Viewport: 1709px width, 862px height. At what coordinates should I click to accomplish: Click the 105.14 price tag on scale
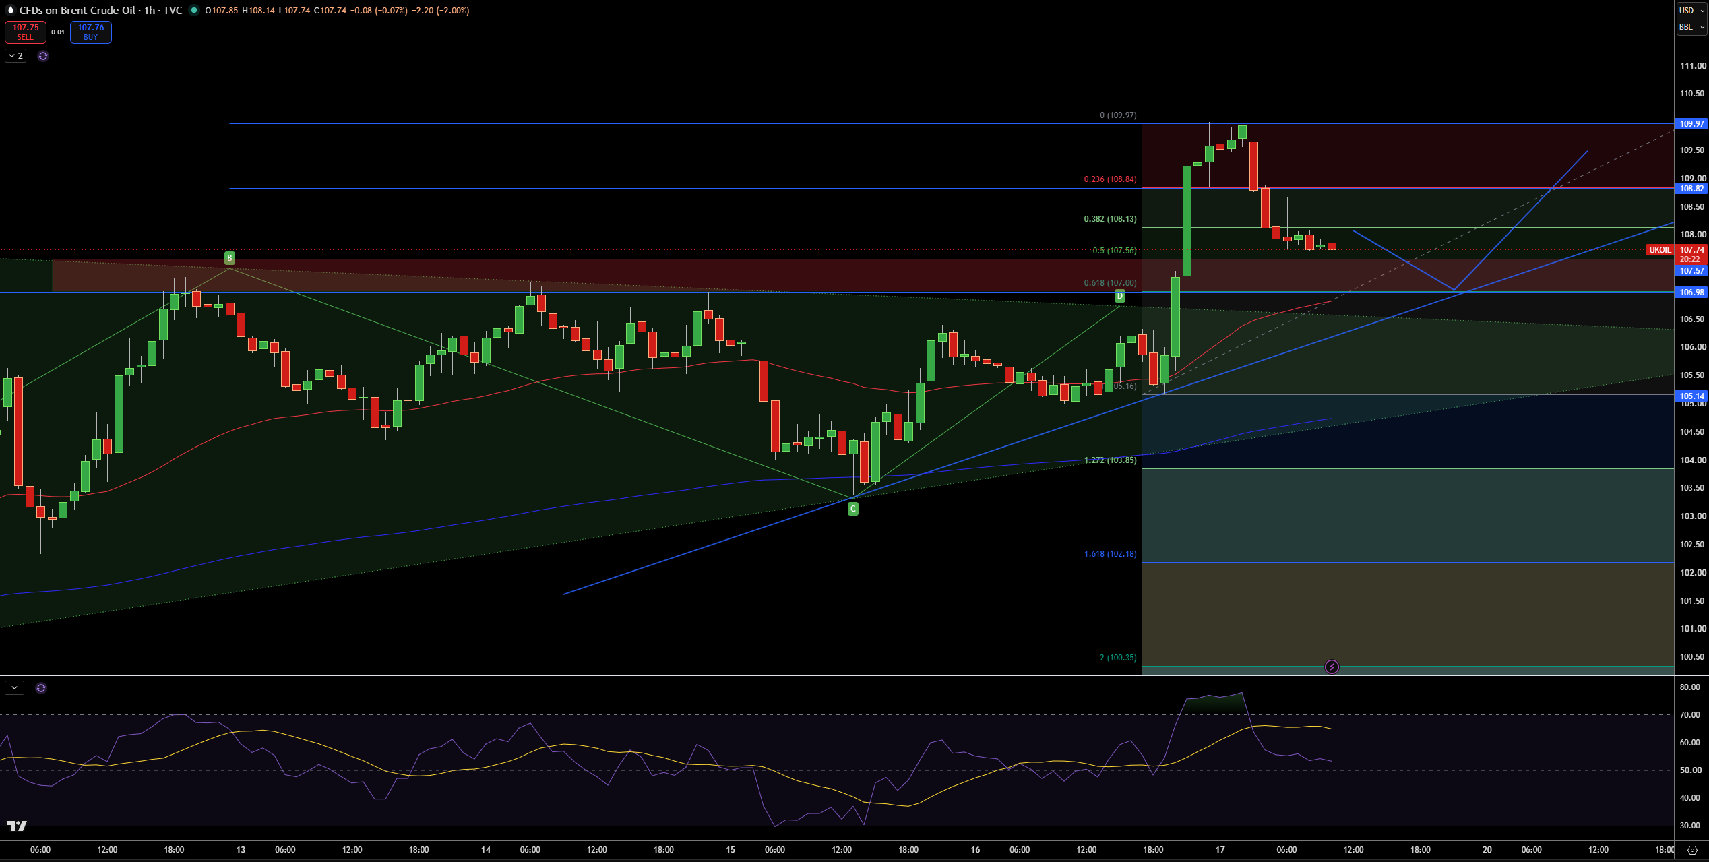click(1691, 396)
